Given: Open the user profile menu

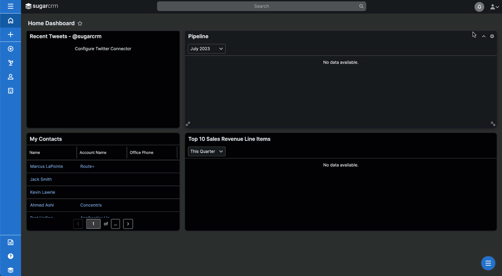Looking at the screenshot, I should [x=494, y=7].
